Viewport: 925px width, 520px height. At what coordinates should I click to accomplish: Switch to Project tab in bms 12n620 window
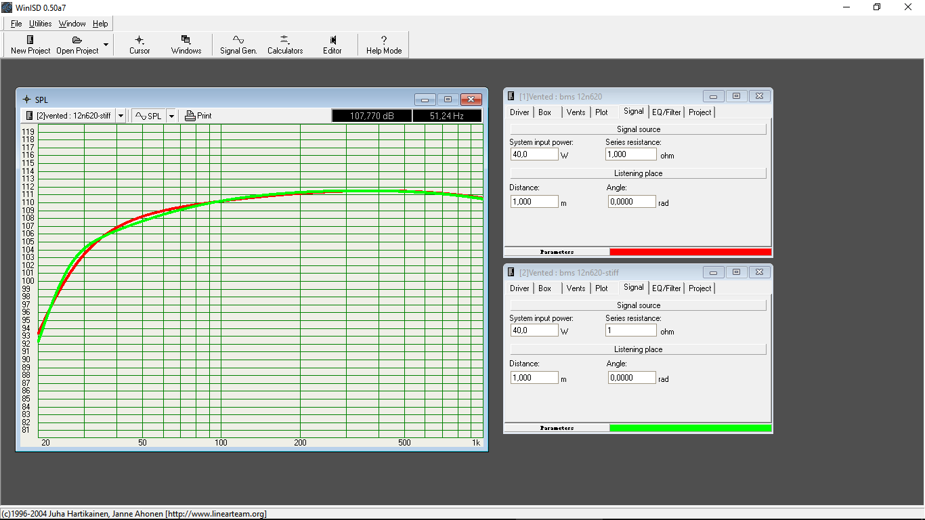[x=700, y=112]
